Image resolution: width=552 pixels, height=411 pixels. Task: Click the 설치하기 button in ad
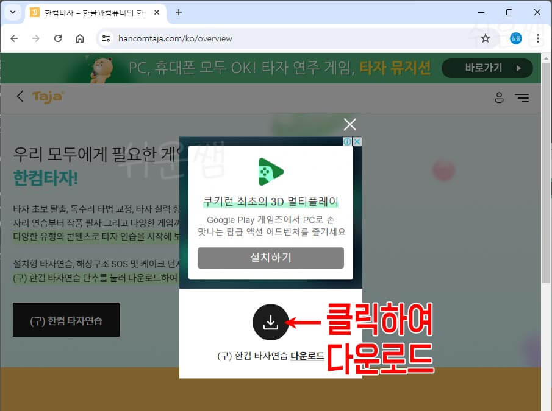[x=271, y=258]
